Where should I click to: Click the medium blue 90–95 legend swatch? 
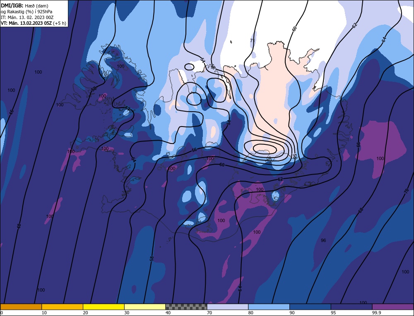[310, 306]
